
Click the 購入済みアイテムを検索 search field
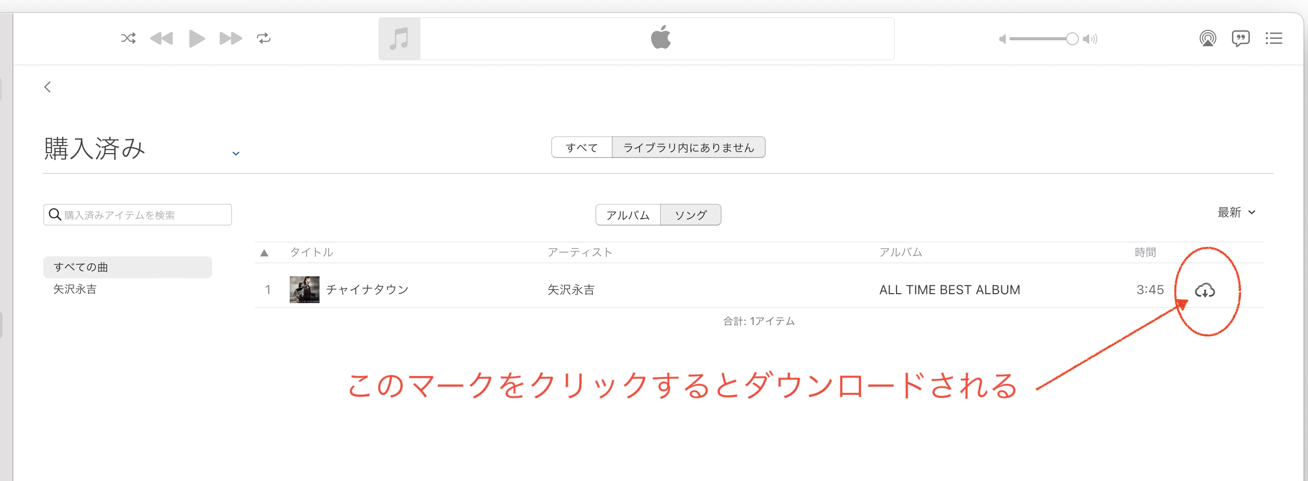[x=138, y=215]
